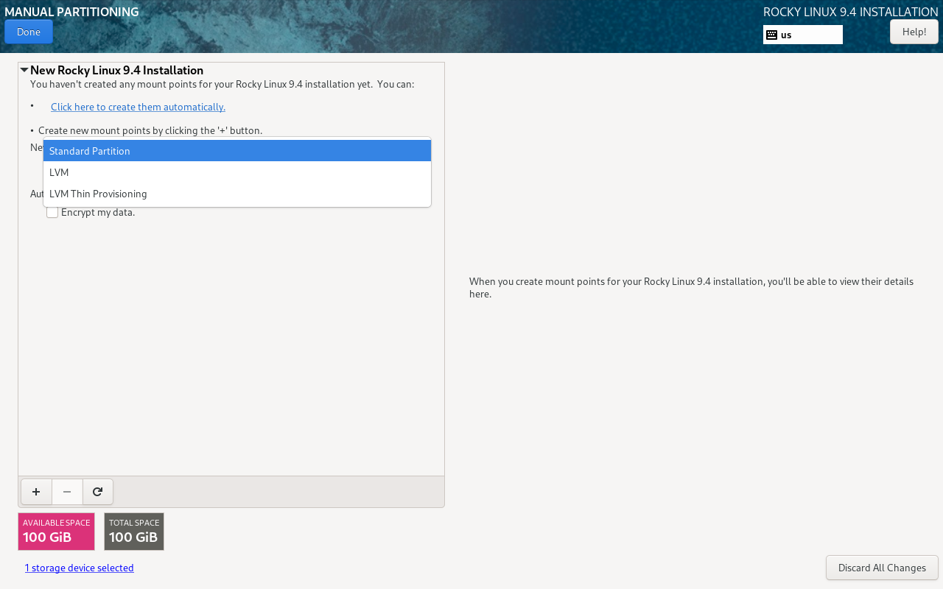Image resolution: width=943 pixels, height=589 pixels.
Task: Click the mount point details placeholder message
Action: 691,287
